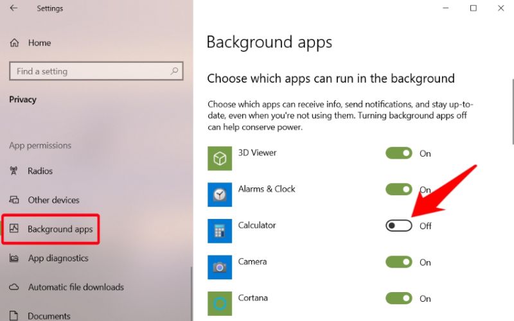Turn off 3D Viewer background toggle
Viewport: 514px width, 321px height.
tap(398, 153)
